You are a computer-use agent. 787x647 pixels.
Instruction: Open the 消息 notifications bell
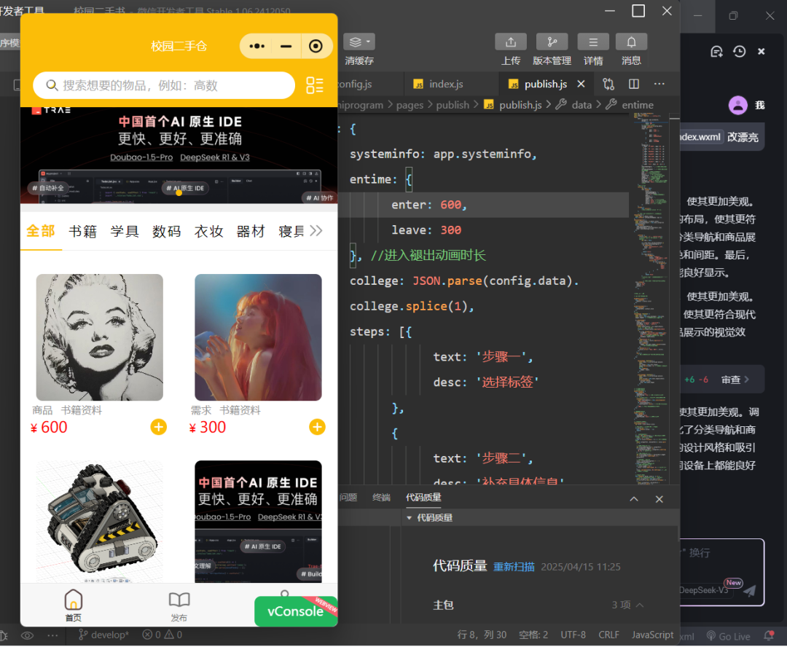tap(631, 42)
